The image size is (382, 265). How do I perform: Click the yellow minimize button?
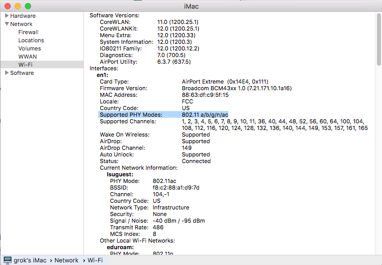click(18, 6)
